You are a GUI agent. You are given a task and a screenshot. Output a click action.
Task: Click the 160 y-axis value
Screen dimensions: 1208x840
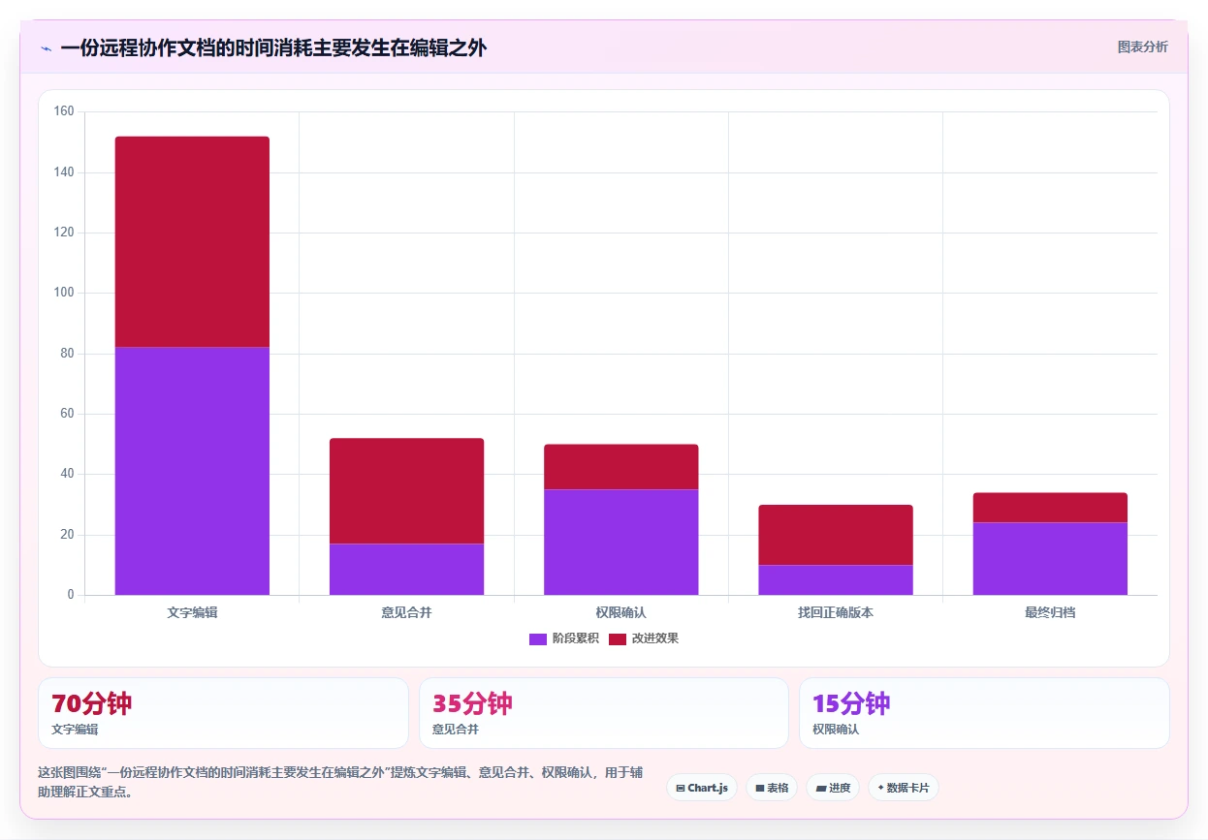[64, 111]
